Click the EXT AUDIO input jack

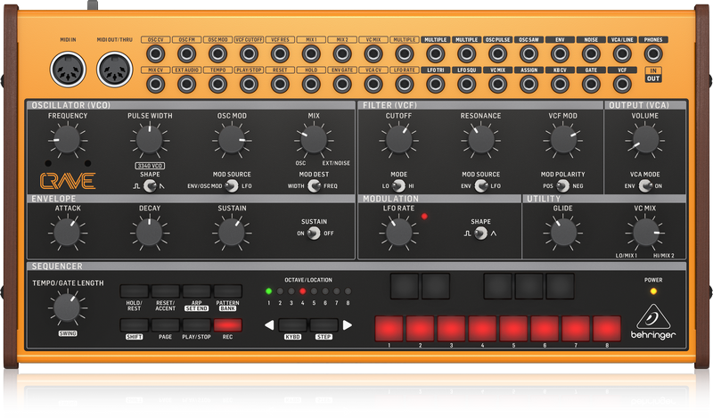point(188,83)
